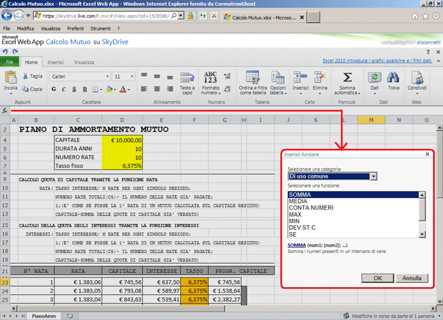
Task: Open the Modifica browser menu
Action: (x=25, y=28)
